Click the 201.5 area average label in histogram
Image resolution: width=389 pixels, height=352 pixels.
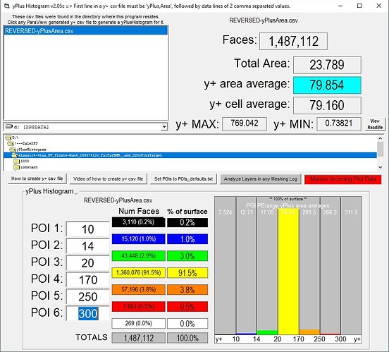coord(309,212)
